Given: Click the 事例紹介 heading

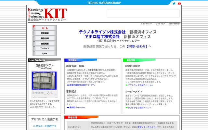Looking at the screenshot, I should pos(71,92).
